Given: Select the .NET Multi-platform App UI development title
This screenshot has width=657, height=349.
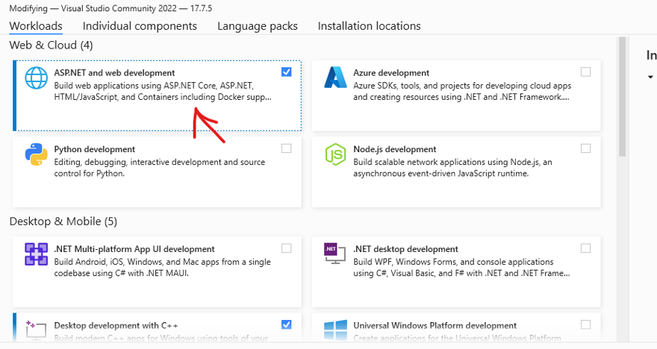Looking at the screenshot, I should (x=134, y=249).
